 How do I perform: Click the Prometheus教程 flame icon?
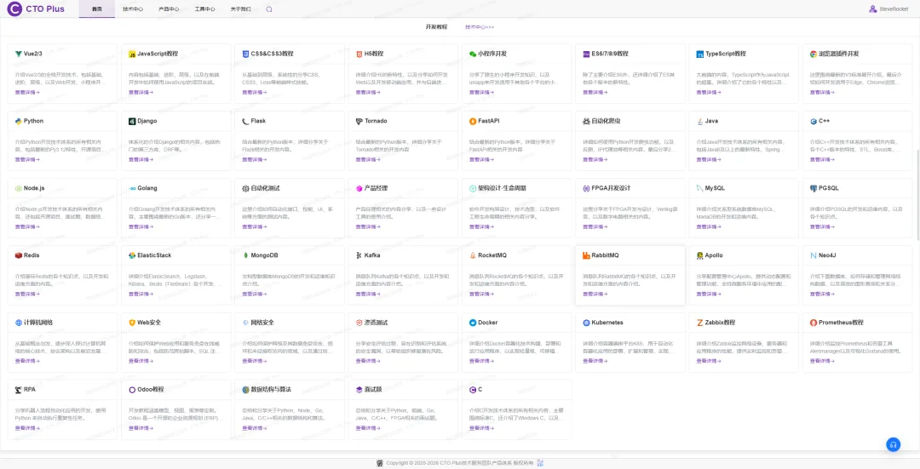(814, 323)
